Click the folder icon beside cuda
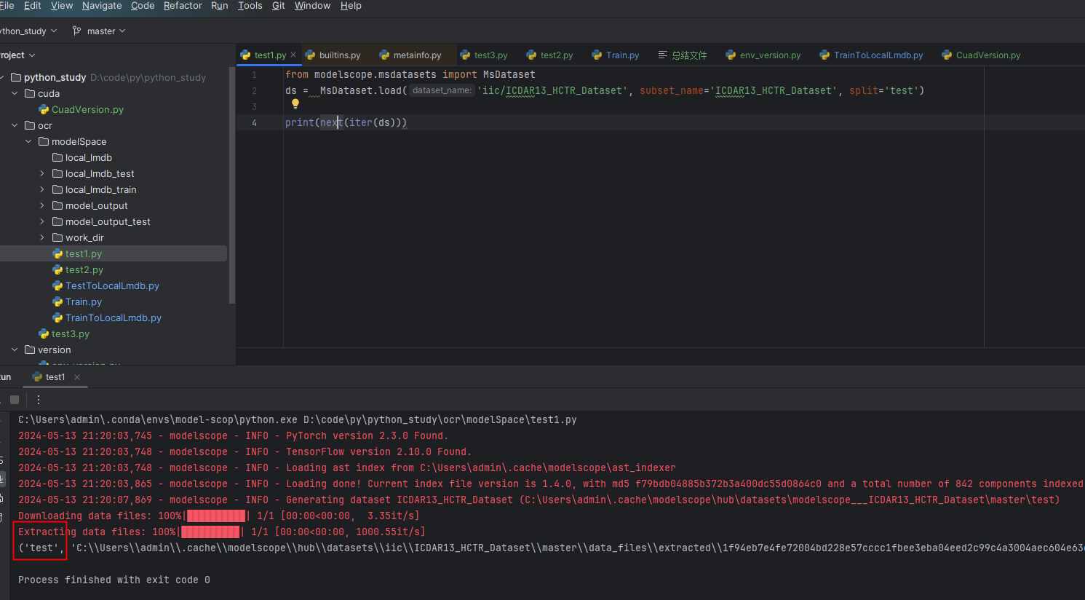This screenshot has width=1085, height=600. (x=30, y=93)
